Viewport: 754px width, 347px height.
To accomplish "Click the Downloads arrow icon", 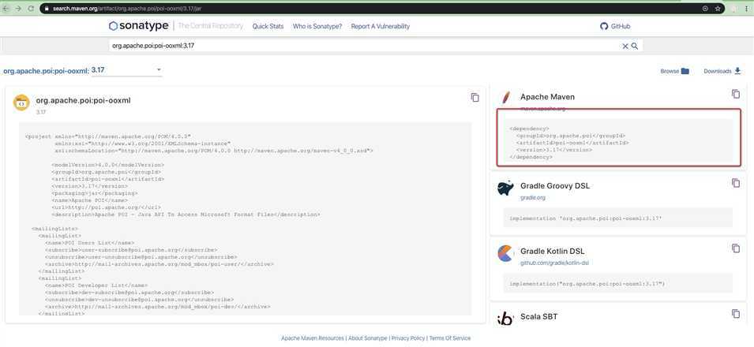I will pyautogui.click(x=737, y=71).
